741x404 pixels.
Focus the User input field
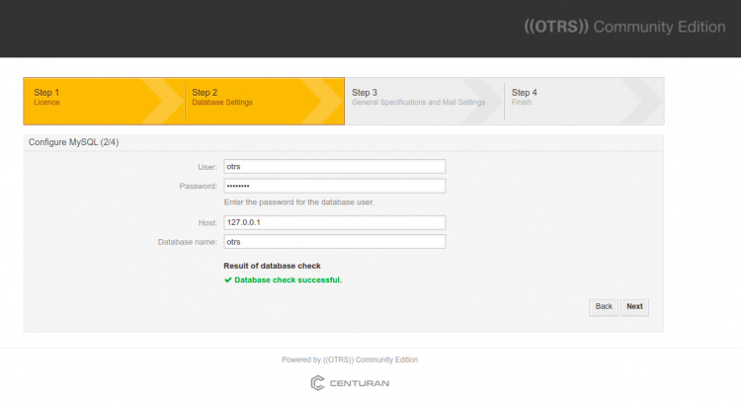tap(334, 167)
